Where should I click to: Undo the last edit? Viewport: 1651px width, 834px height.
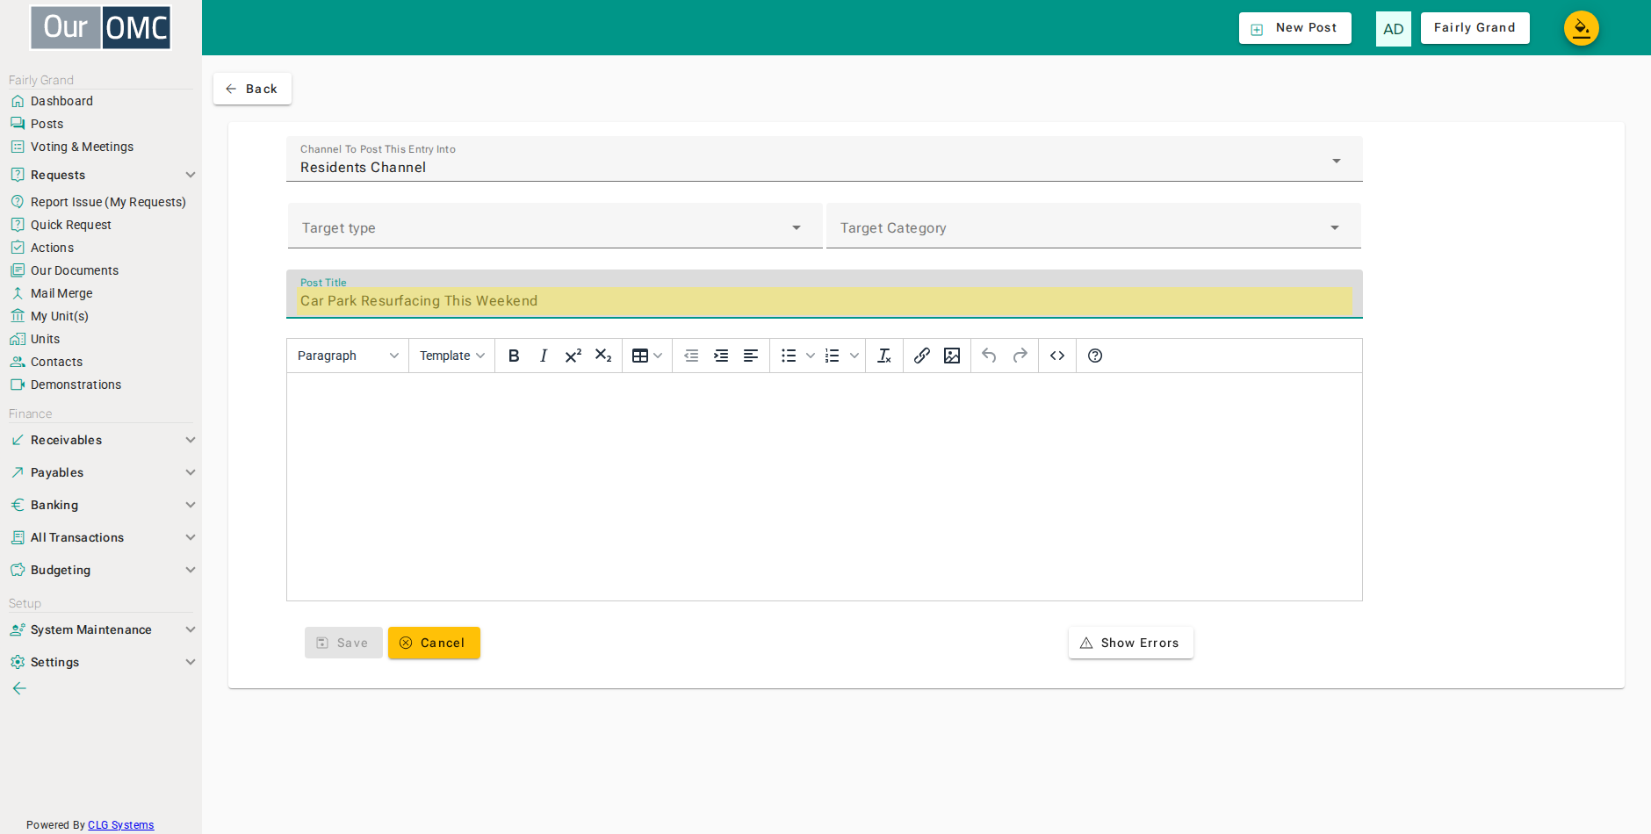[989, 356]
